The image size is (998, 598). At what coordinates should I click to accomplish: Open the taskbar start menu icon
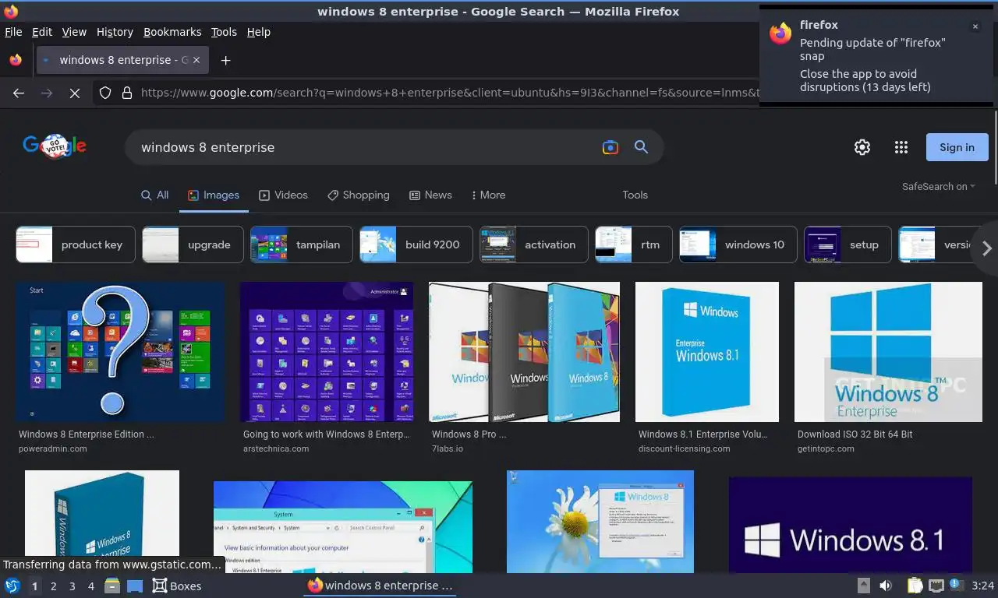tap(12, 586)
